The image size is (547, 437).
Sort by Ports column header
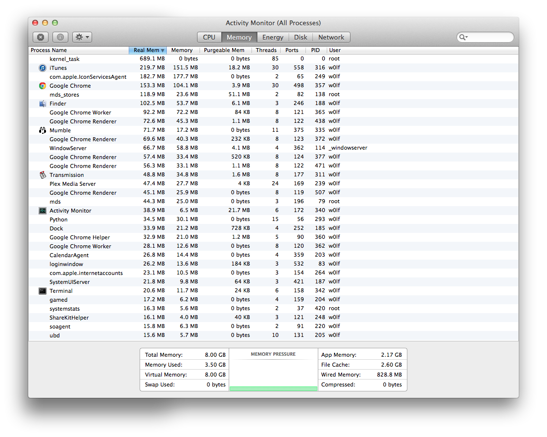[293, 50]
